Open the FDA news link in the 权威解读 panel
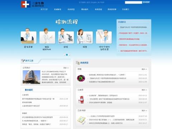This screenshot has width=172, height=129. (133, 33)
